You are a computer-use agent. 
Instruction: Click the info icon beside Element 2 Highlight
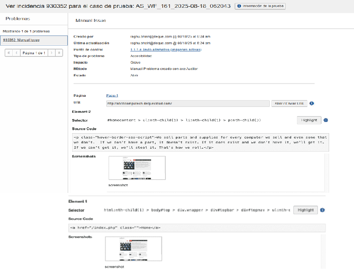tap(326, 121)
